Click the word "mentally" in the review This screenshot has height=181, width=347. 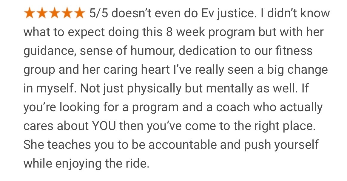(229, 89)
